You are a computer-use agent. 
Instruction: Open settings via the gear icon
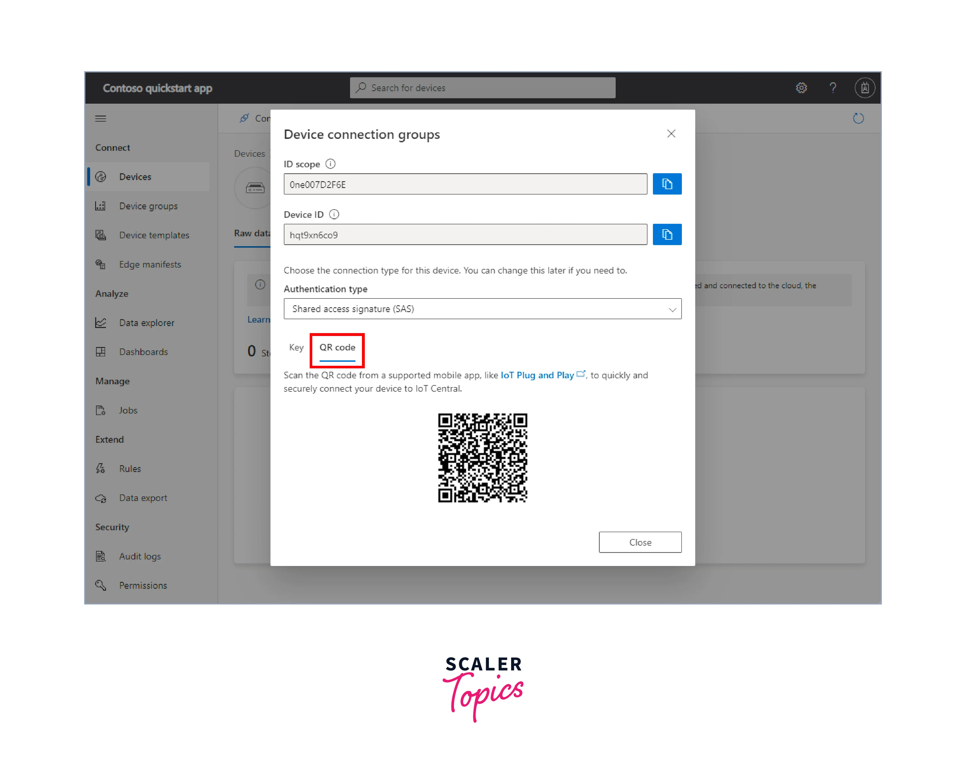click(x=801, y=88)
